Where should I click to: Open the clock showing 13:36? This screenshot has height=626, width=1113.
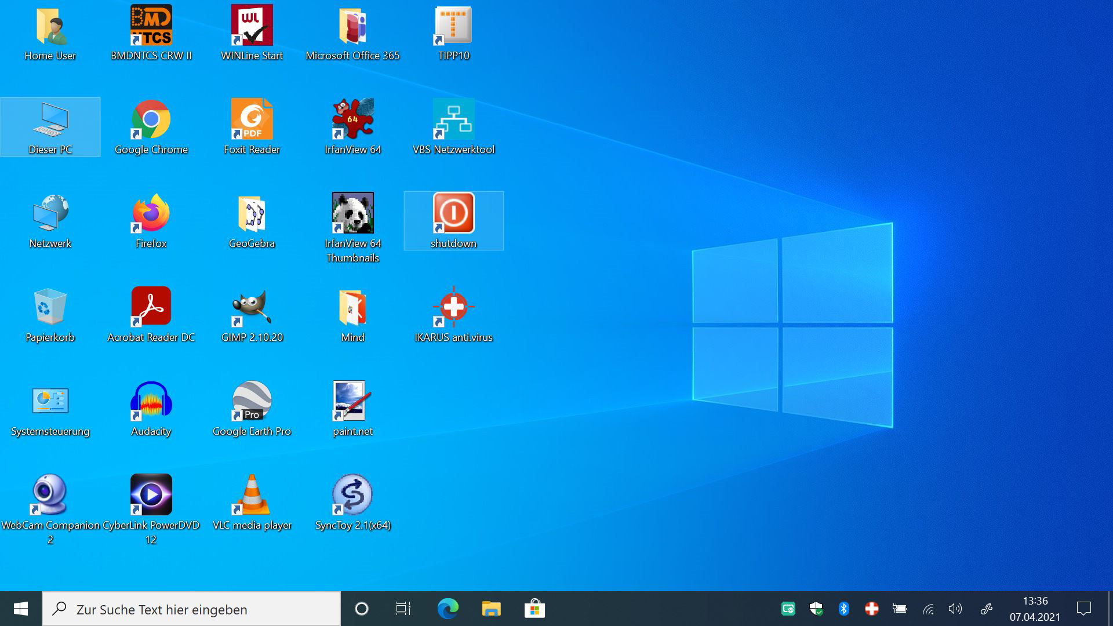click(x=1035, y=609)
